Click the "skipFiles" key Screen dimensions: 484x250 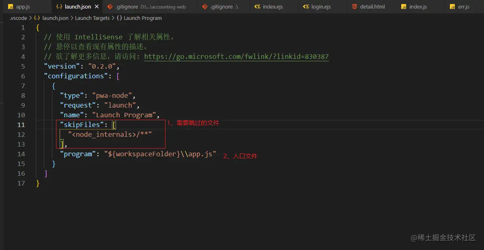[82, 125]
